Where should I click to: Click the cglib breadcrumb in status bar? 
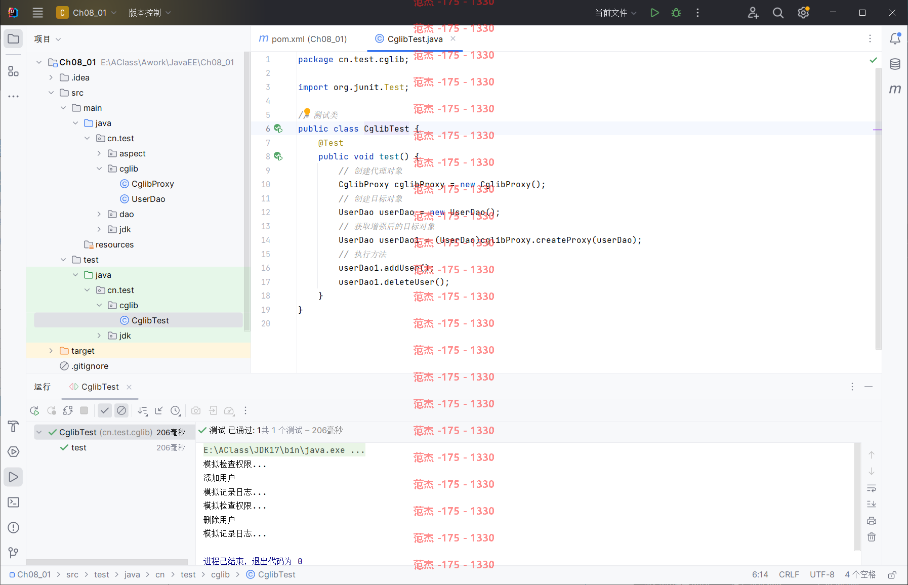point(220,574)
